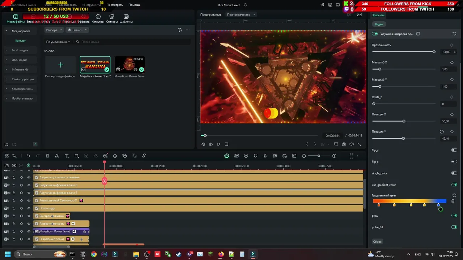Open the Помощь menu
463x260 pixels.
(134, 5)
